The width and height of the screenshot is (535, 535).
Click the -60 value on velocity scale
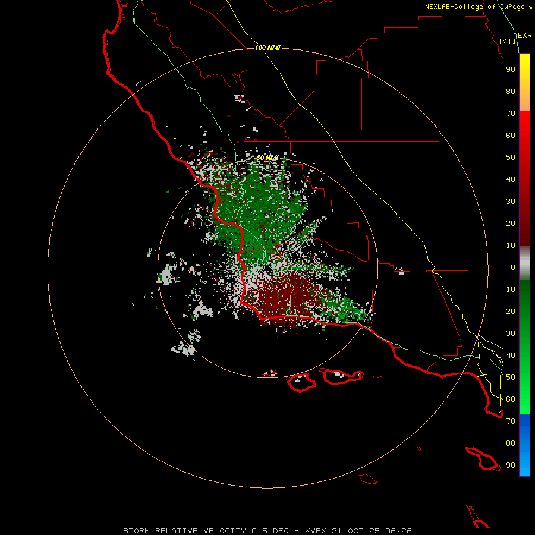[x=508, y=399]
